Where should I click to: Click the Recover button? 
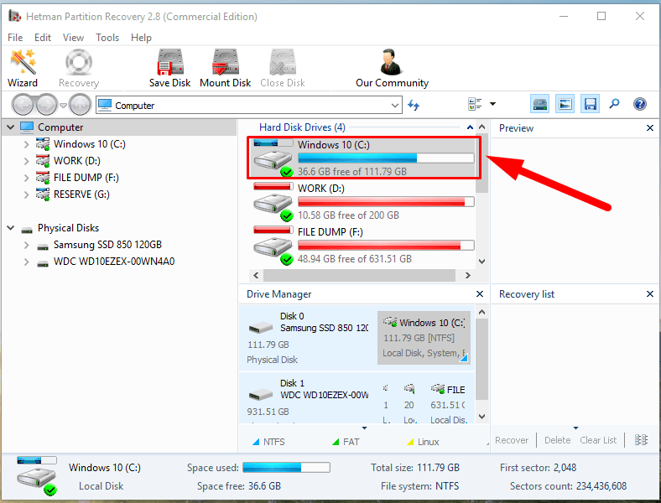[x=512, y=440]
